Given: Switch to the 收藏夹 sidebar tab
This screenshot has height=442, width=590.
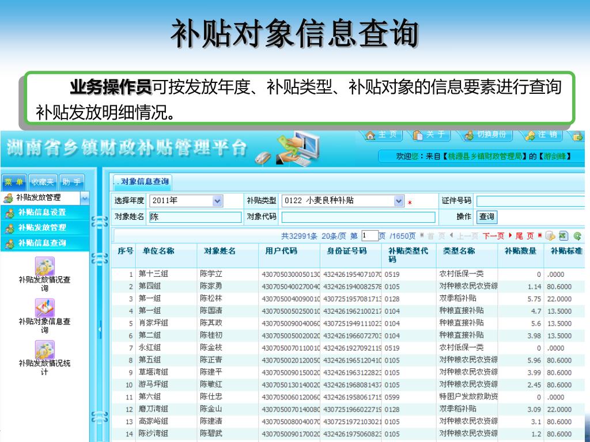Looking at the screenshot, I should 43,182.
